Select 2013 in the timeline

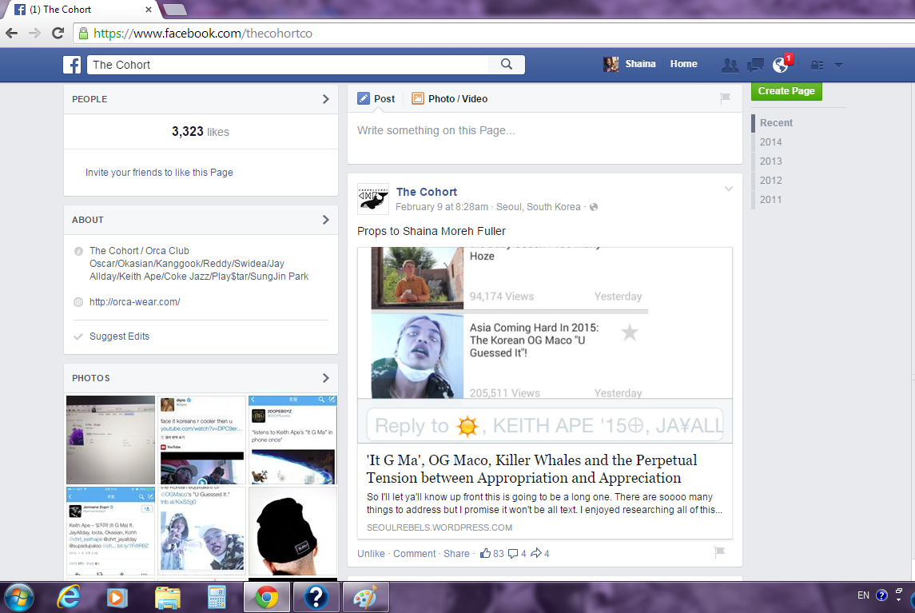[x=770, y=161]
